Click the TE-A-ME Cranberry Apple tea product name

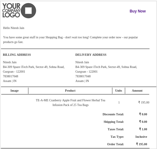click(71, 103)
